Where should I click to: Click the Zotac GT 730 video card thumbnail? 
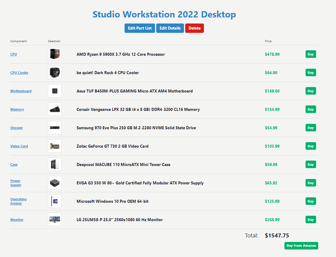click(55, 146)
